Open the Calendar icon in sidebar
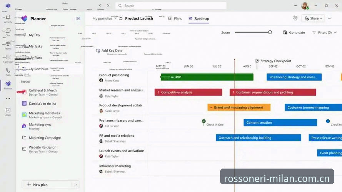The width and height of the screenshot is (342, 192). (x=8, y=57)
